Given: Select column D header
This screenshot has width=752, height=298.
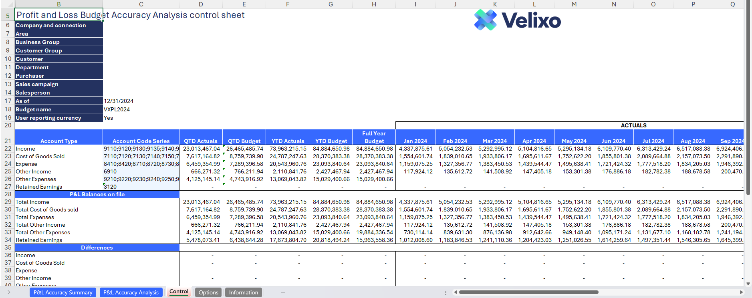Looking at the screenshot, I should click(201, 4).
